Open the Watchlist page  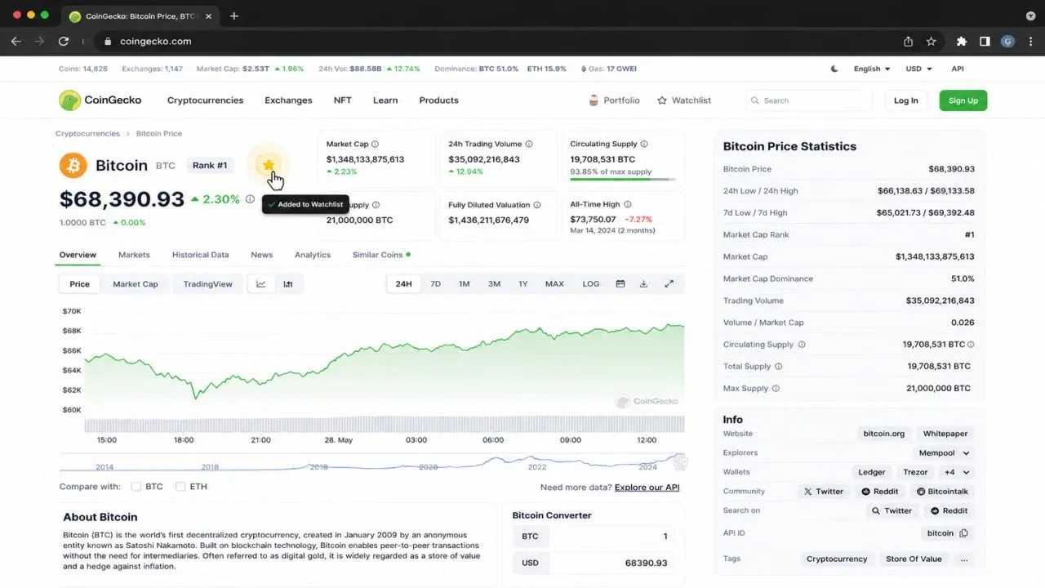[684, 100]
